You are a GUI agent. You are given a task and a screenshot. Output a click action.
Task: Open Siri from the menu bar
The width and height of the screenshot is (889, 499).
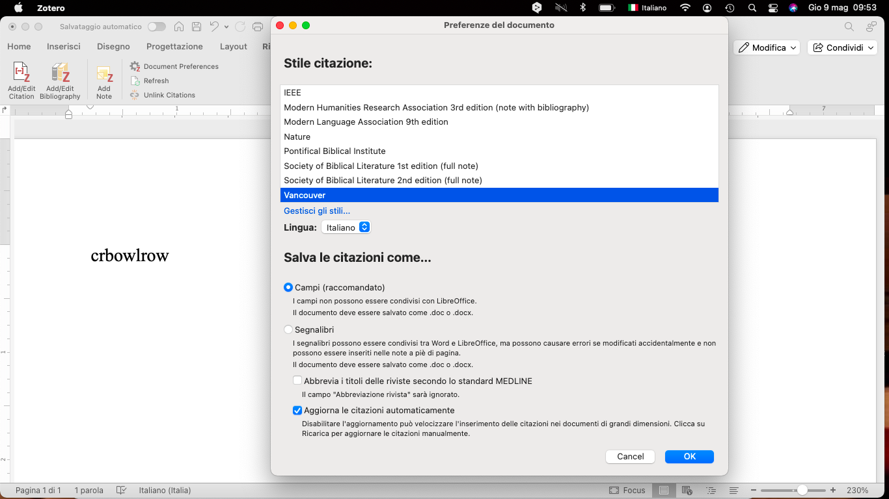pyautogui.click(x=793, y=8)
